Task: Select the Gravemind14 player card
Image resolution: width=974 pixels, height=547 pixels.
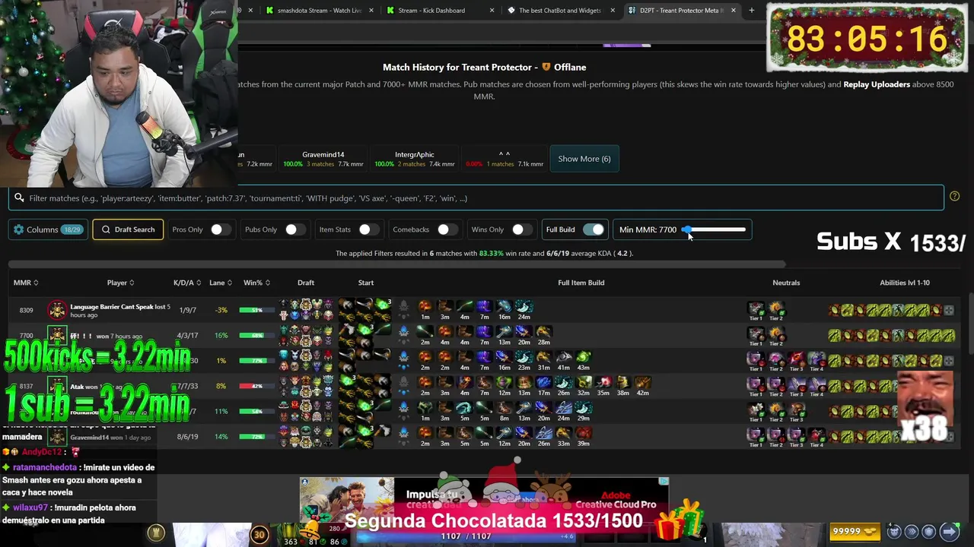Action: [x=323, y=159]
